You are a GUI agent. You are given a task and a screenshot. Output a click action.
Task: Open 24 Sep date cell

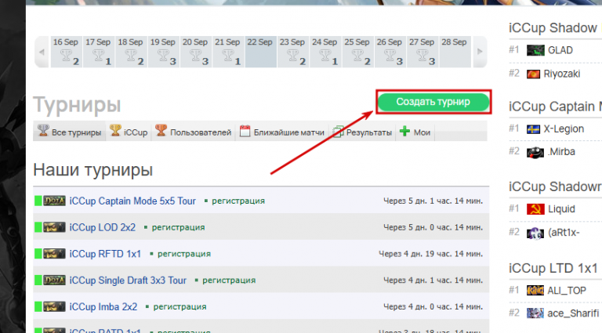pyautogui.click(x=325, y=52)
